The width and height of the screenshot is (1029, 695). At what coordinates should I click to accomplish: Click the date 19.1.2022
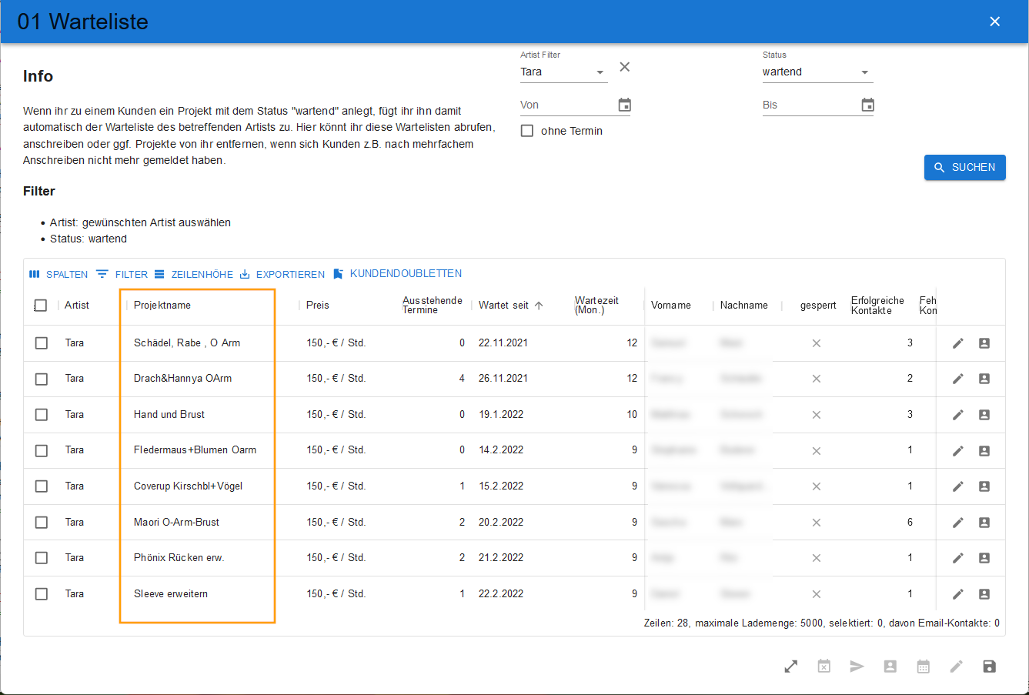pyautogui.click(x=501, y=415)
